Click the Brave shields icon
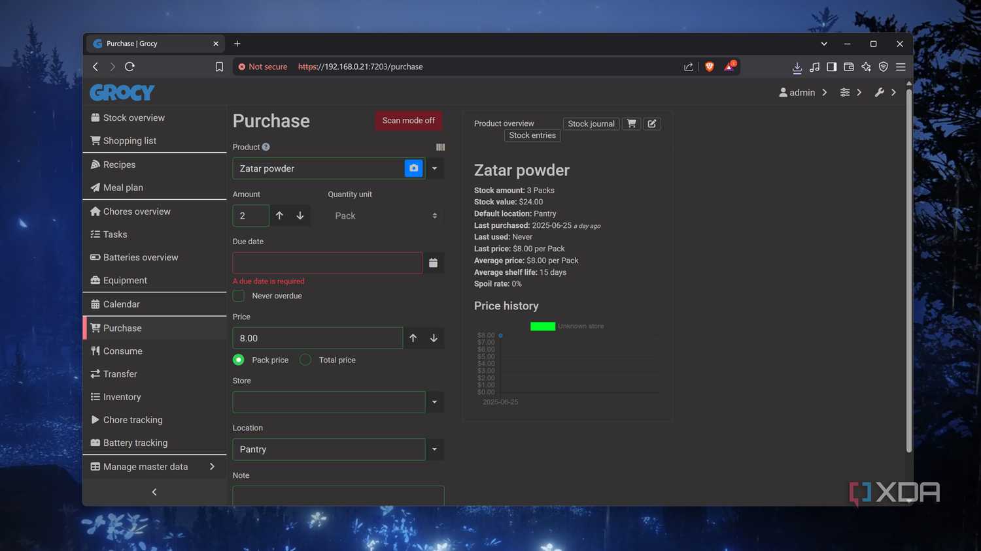The width and height of the screenshot is (981, 551). (x=710, y=67)
